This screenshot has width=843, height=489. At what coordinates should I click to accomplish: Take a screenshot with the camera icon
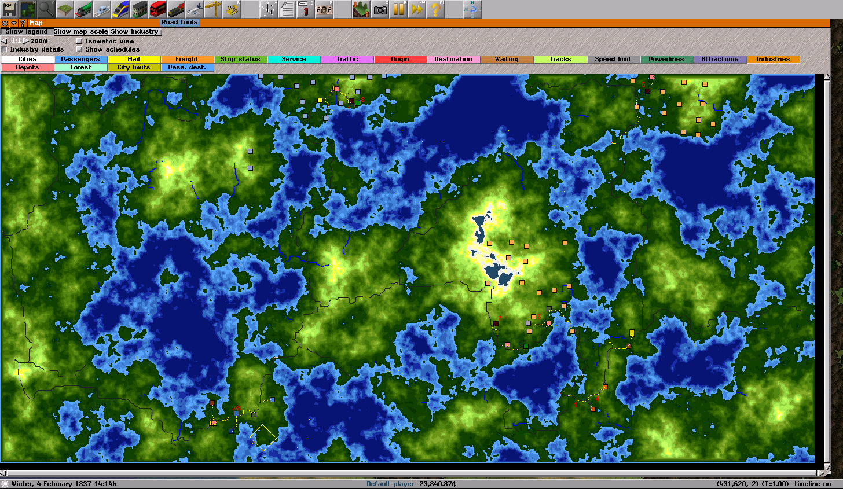pos(380,9)
